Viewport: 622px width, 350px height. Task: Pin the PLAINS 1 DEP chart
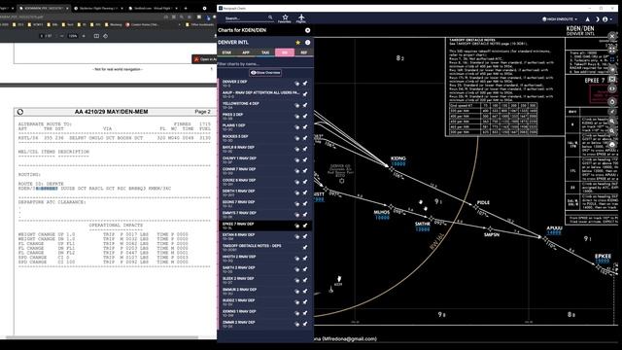[x=305, y=127]
